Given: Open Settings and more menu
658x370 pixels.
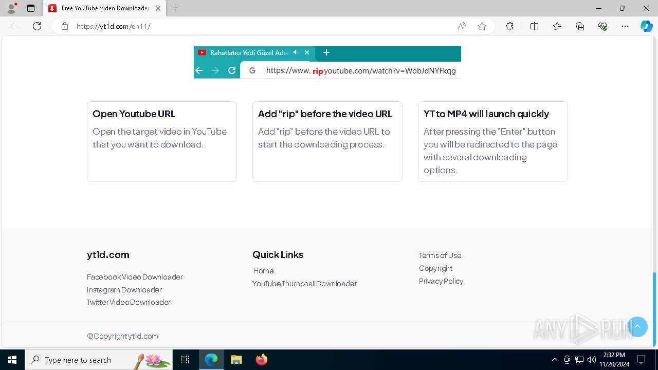Looking at the screenshot, I should coord(625,26).
